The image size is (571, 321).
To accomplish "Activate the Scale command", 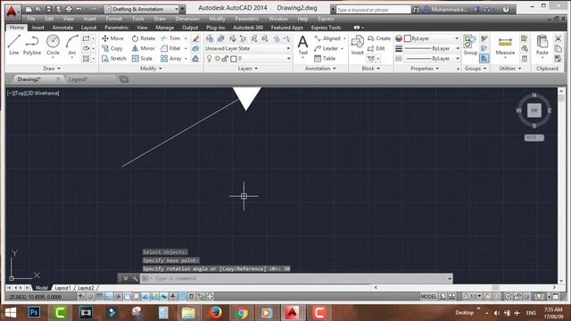I will pyautogui.click(x=143, y=58).
